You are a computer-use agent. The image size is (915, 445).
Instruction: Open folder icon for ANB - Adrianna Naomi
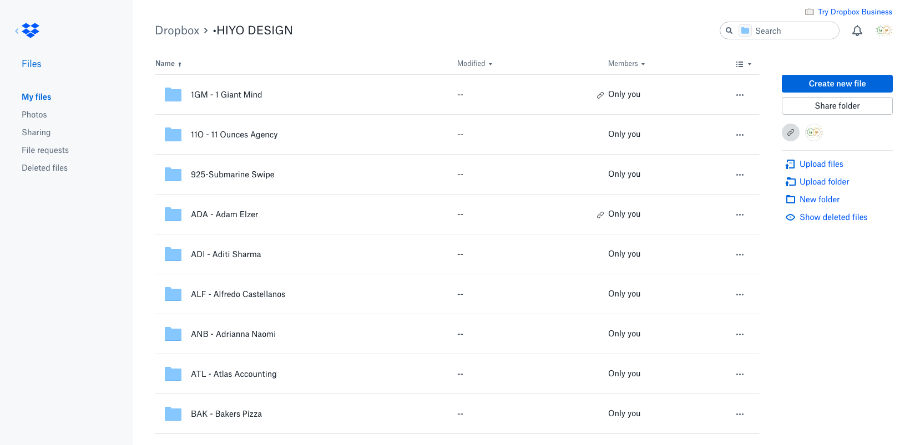coord(173,334)
